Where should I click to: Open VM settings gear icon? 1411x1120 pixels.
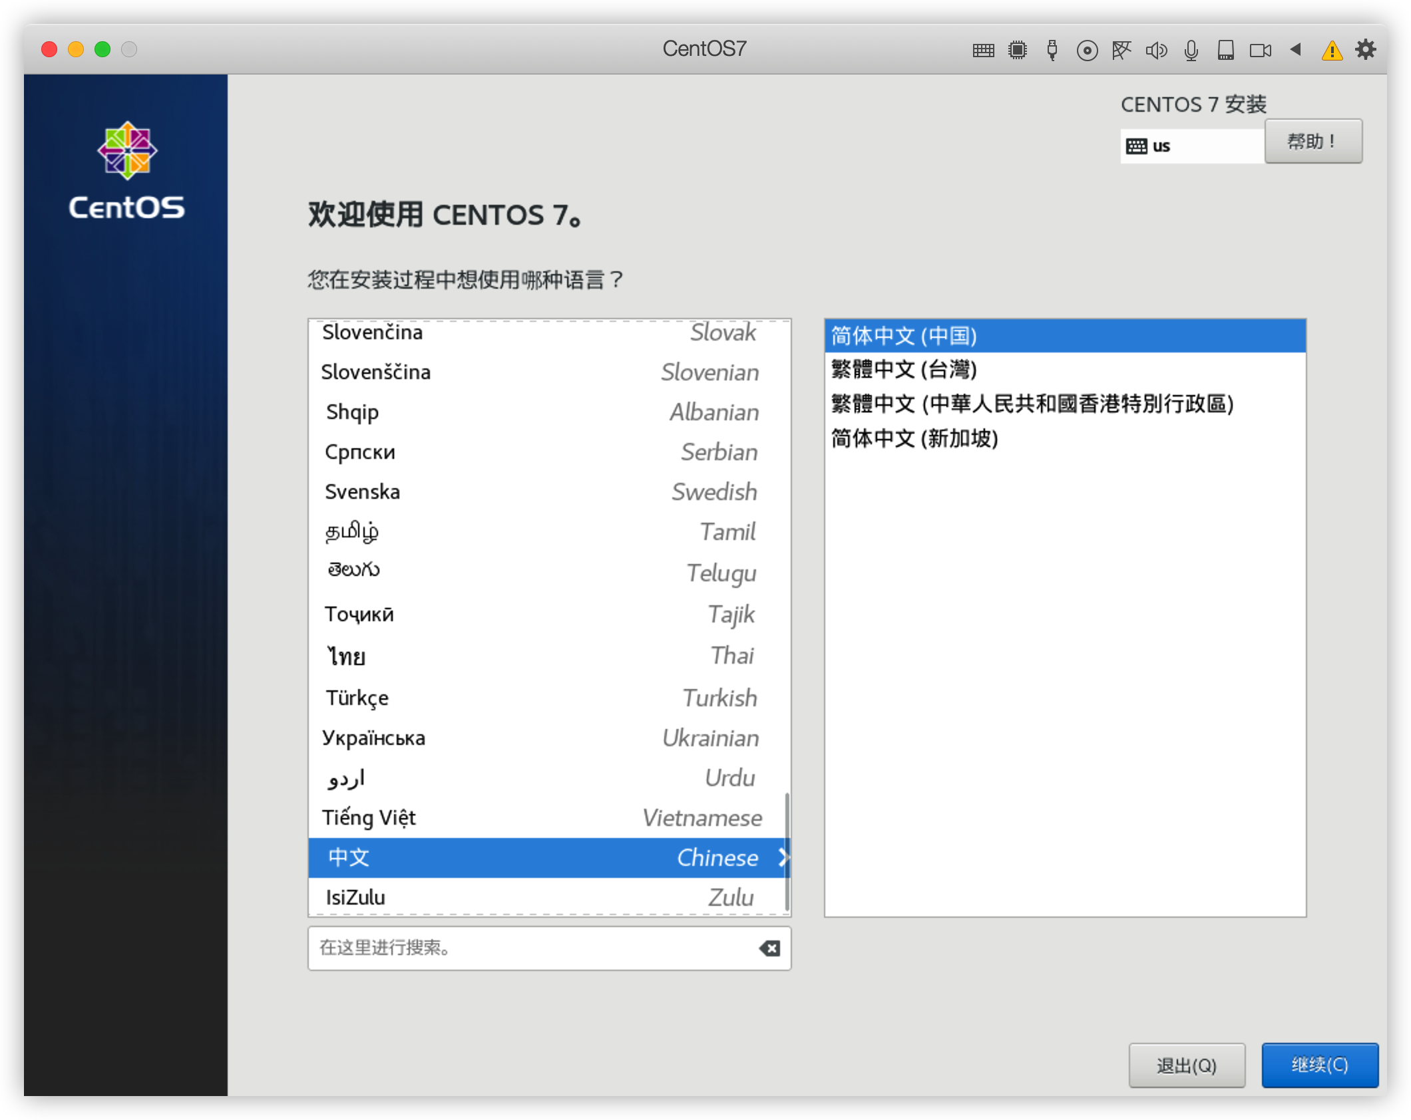pos(1366,49)
